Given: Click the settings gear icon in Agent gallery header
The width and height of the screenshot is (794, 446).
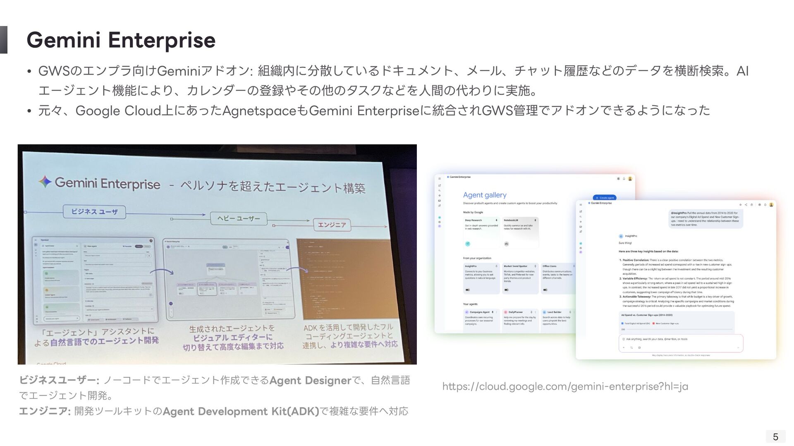Looking at the screenshot, I should (618, 179).
